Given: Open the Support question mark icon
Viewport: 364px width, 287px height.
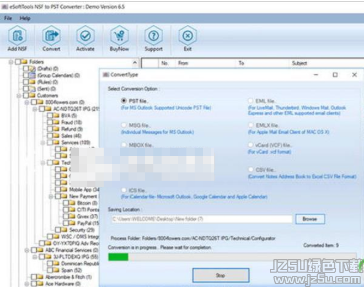Looking at the screenshot, I should pos(153,36).
